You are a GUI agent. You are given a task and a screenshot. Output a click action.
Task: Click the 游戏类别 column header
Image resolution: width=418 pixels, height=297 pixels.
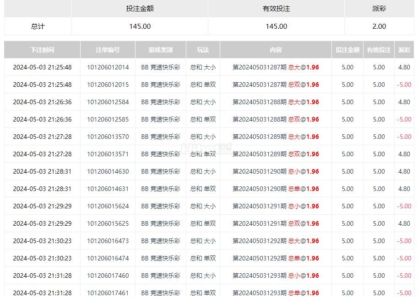tap(161, 50)
